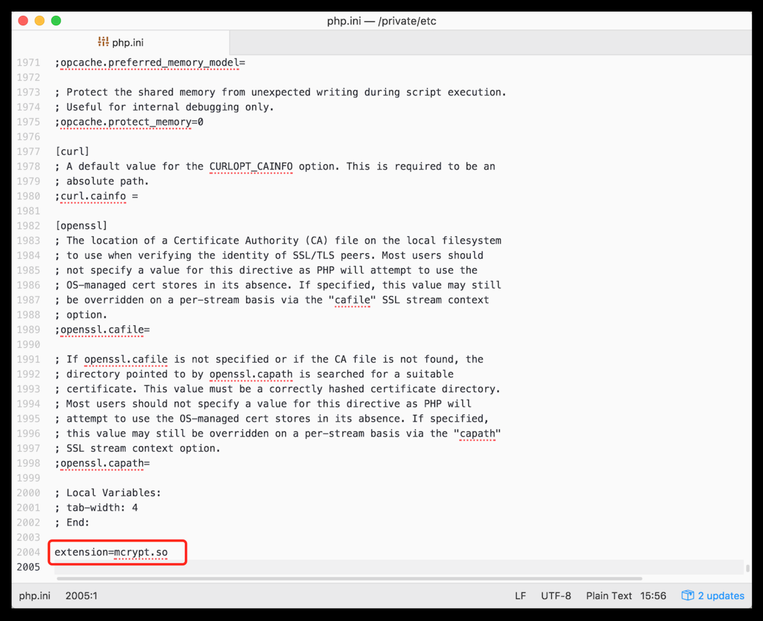763x621 pixels.
Task: Click the php.ini file name in status bar
Action: [34, 595]
